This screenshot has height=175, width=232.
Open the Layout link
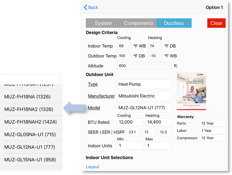pos(93,167)
